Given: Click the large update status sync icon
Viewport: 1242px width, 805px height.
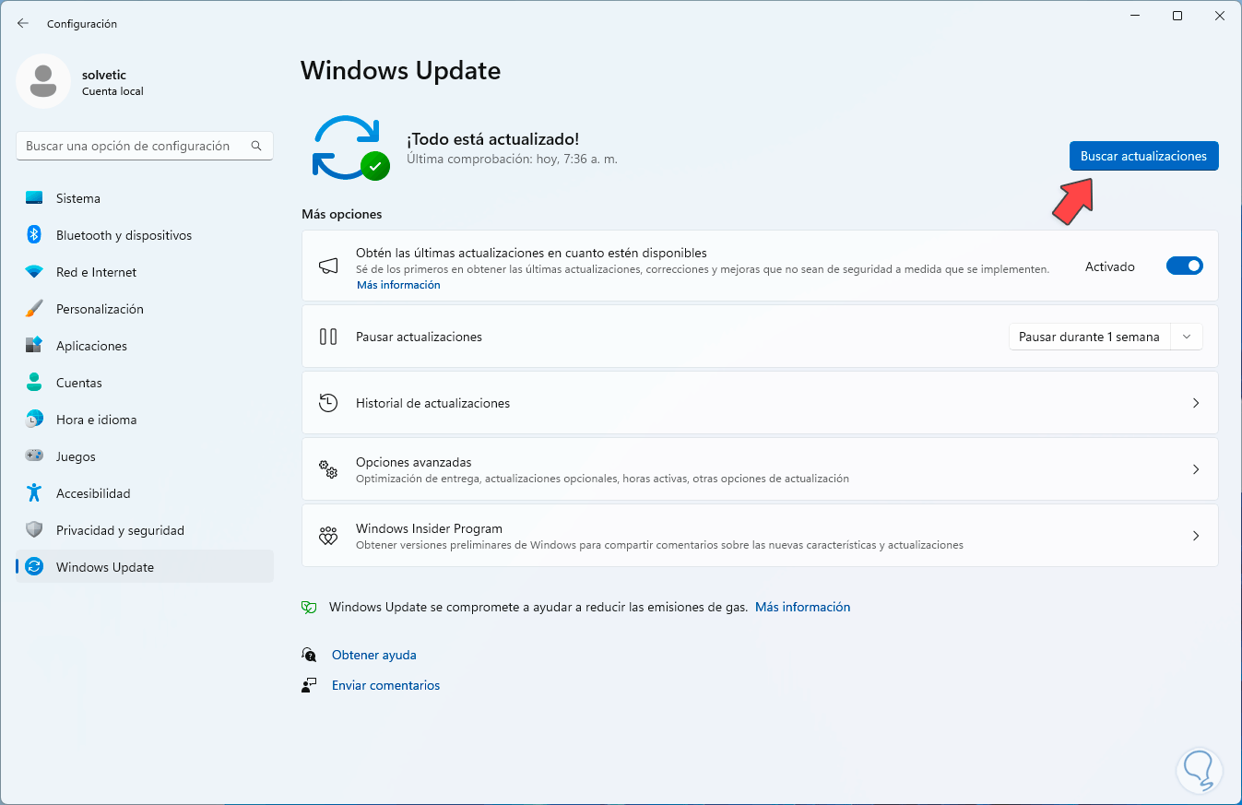Looking at the screenshot, I should click(x=350, y=148).
